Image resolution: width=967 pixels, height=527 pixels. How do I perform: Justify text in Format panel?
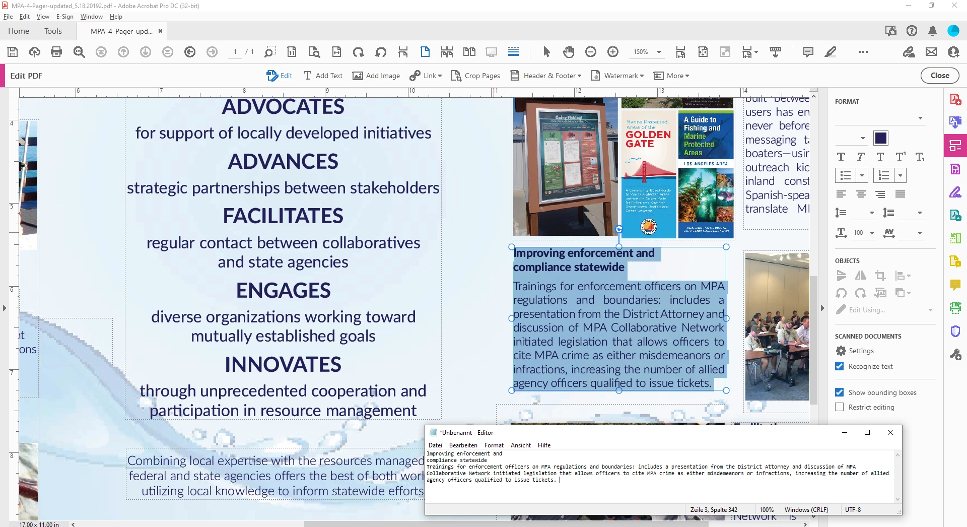(x=901, y=194)
